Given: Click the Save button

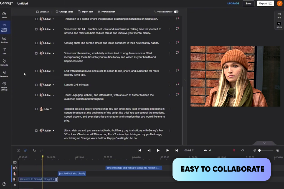Looking at the screenshot, I should 248,4.
